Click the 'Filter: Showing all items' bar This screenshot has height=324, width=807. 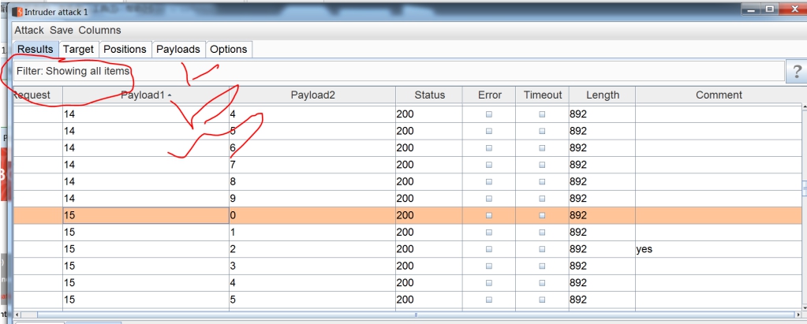coord(399,71)
